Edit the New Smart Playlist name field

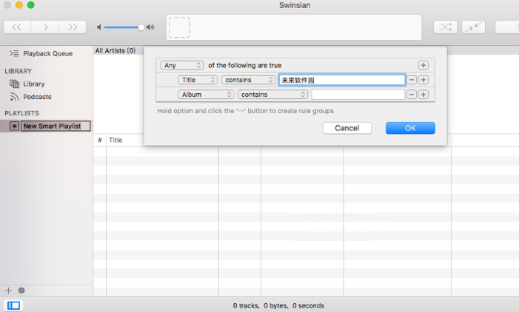point(56,126)
